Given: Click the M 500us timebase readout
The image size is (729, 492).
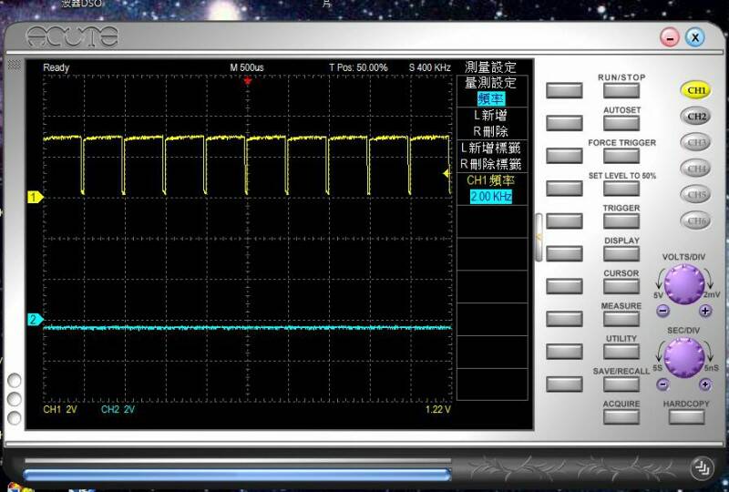Looking at the screenshot, I should pyautogui.click(x=247, y=67).
